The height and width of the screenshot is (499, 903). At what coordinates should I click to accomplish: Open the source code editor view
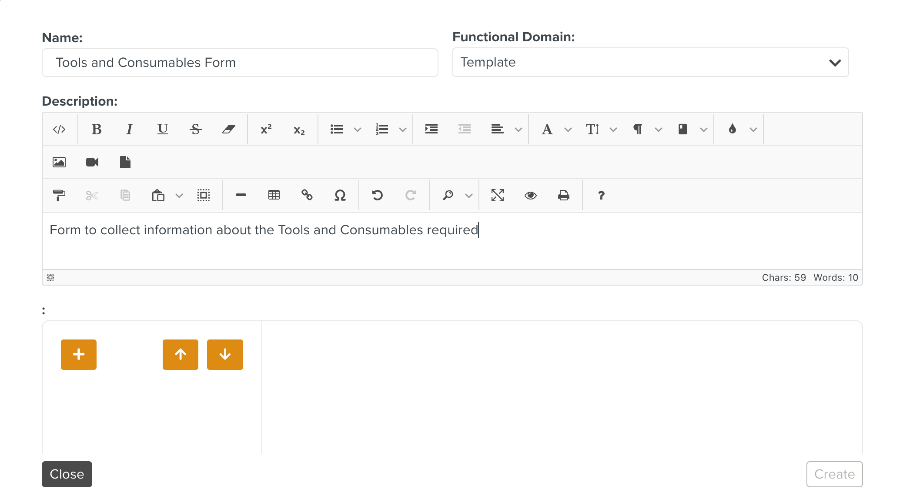coord(60,129)
